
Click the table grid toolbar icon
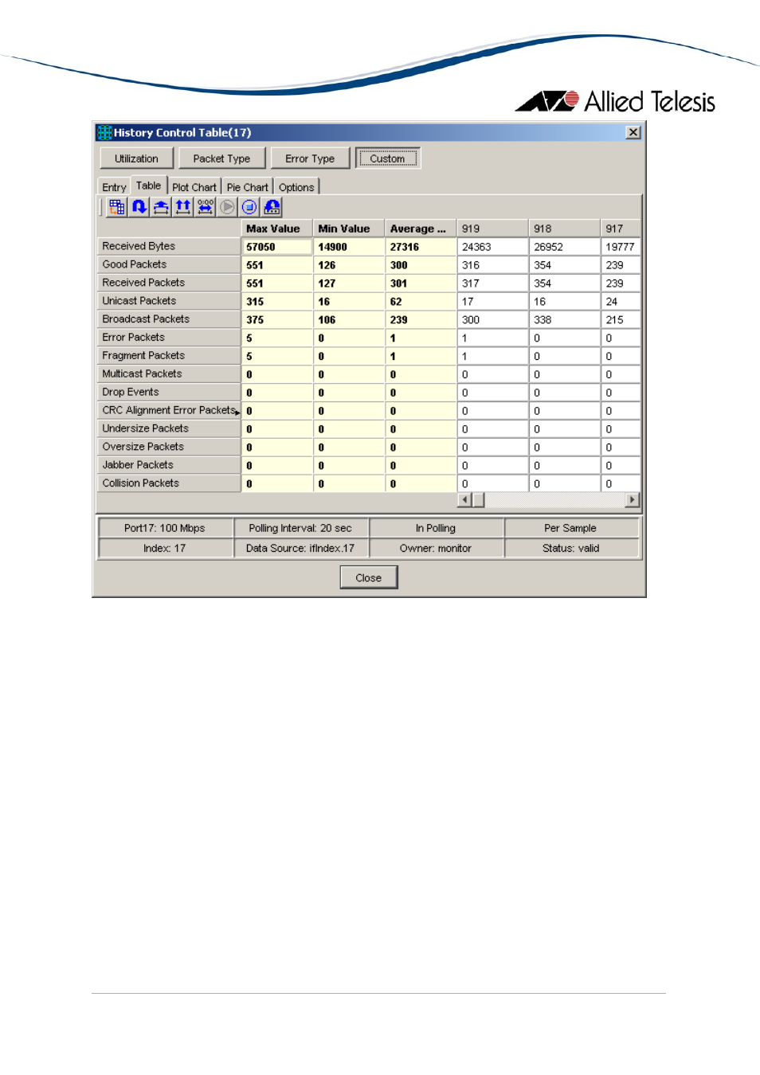pyautogui.click(x=117, y=207)
